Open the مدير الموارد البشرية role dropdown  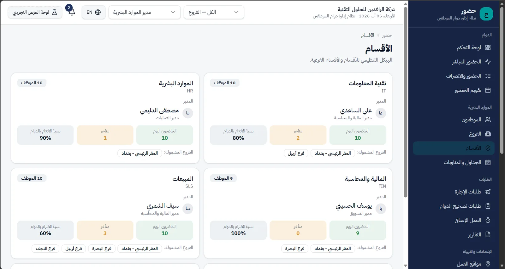coord(145,12)
